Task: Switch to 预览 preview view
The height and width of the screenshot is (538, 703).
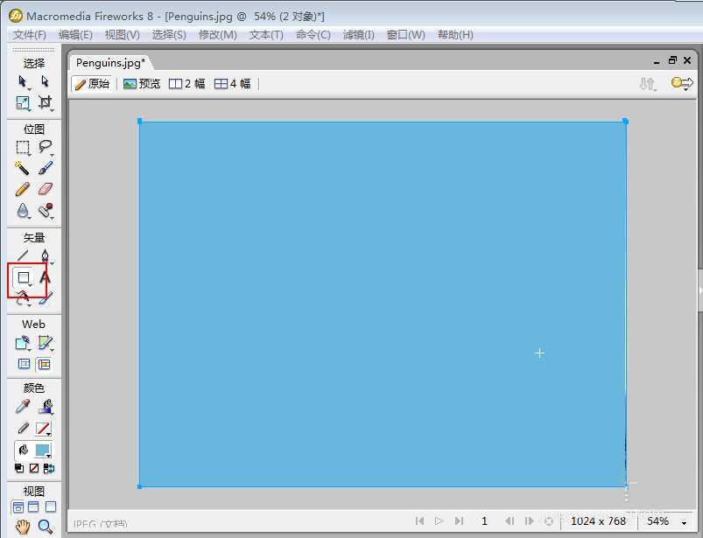Action: coord(142,84)
